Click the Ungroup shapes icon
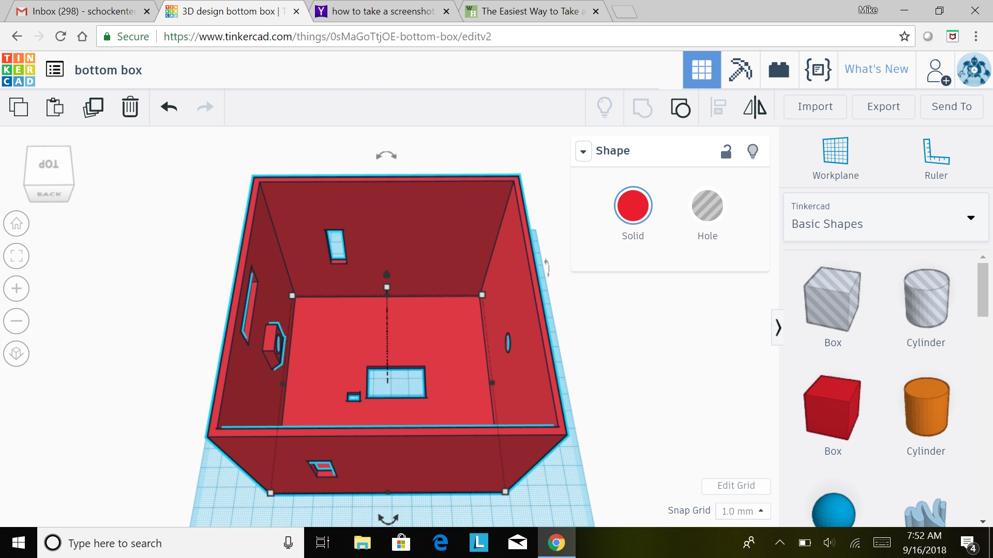This screenshot has width=993, height=558. click(x=680, y=107)
